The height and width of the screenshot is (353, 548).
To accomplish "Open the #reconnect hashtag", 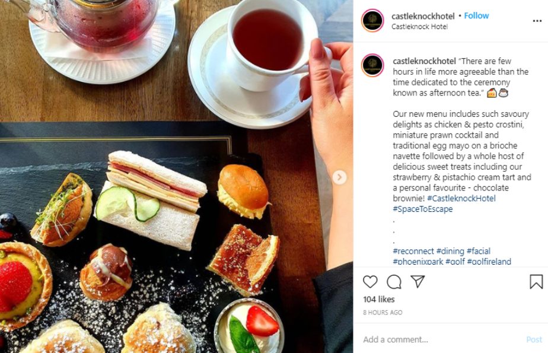I will (413, 251).
